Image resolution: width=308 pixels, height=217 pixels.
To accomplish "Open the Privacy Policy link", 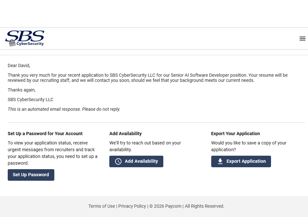I will click(132, 206).
